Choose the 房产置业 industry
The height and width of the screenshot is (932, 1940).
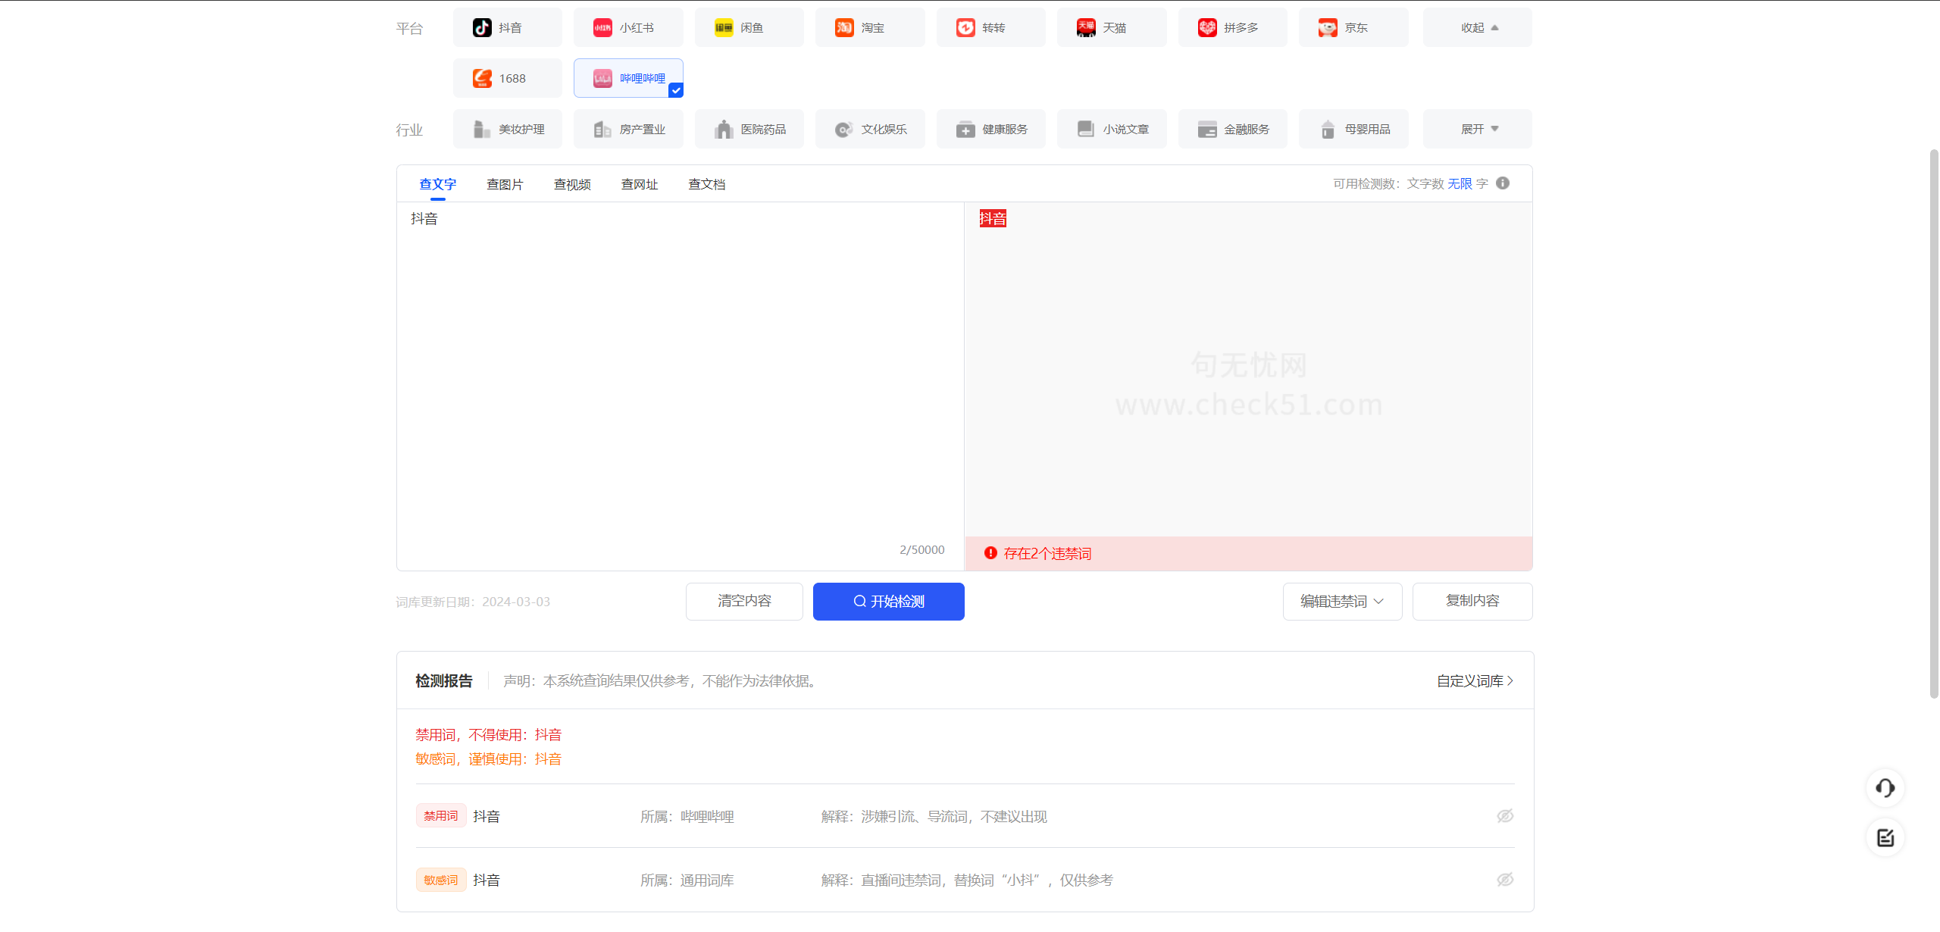pyautogui.click(x=628, y=129)
